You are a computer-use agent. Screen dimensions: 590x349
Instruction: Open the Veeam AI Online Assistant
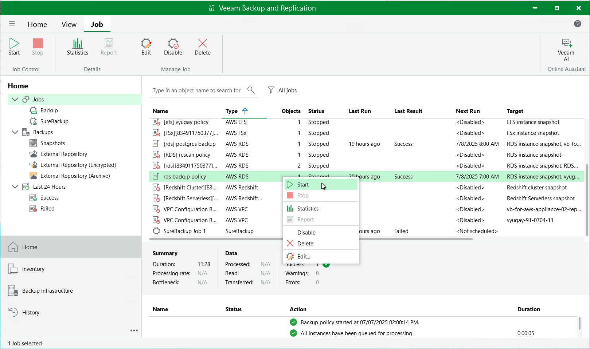click(566, 49)
